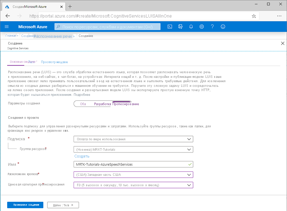Switch to the Просмотр и создание tab
The image size is (287, 211).
(x=55, y=62)
